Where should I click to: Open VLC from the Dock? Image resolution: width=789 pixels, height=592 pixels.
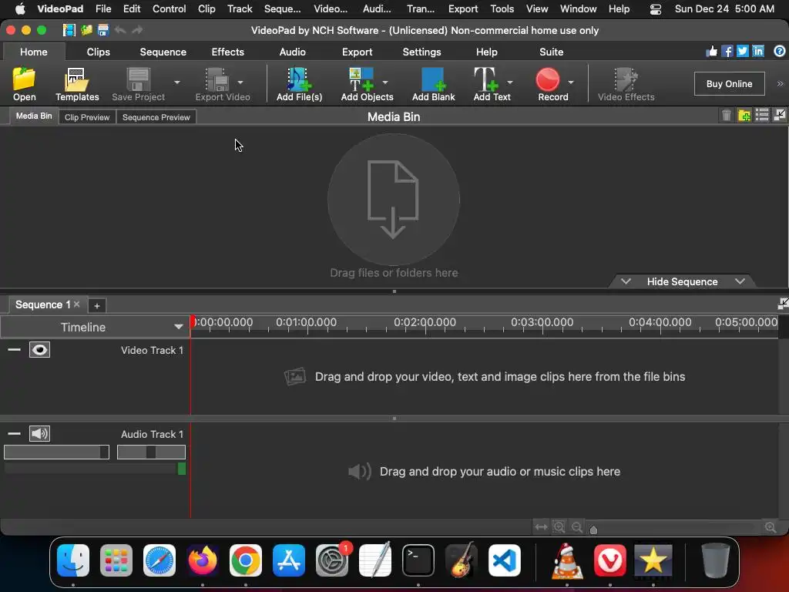click(x=567, y=560)
